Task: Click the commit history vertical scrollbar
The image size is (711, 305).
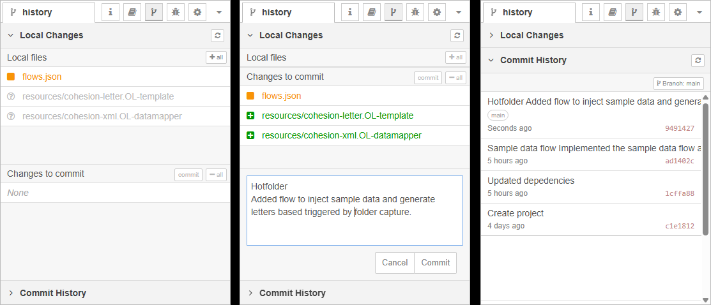Action: tap(705, 166)
